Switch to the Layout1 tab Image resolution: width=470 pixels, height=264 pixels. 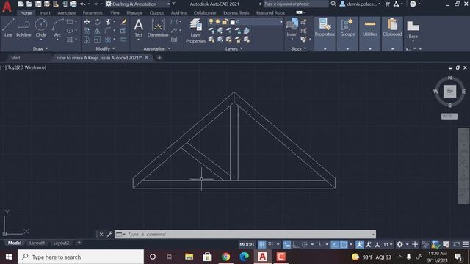pyautogui.click(x=37, y=243)
